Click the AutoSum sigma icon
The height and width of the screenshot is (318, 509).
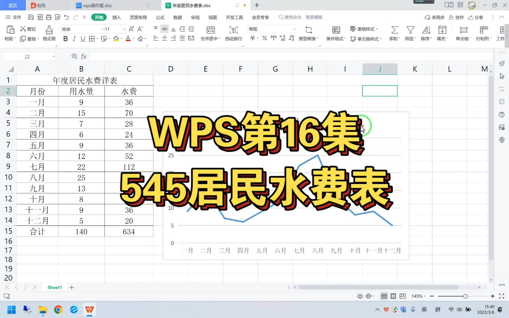(x=394, y=30)
